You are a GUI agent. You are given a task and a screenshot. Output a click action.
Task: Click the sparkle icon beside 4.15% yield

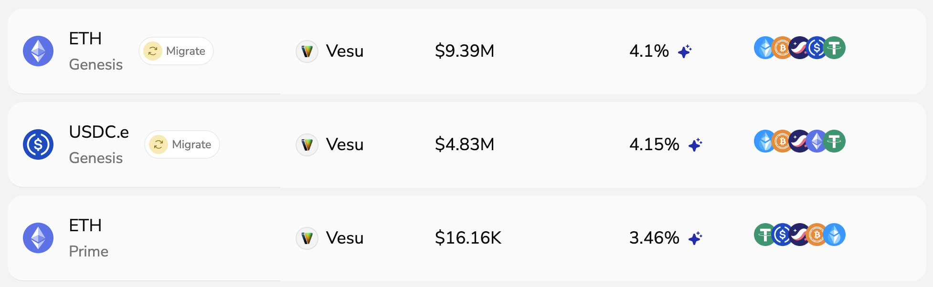[695, 144]
